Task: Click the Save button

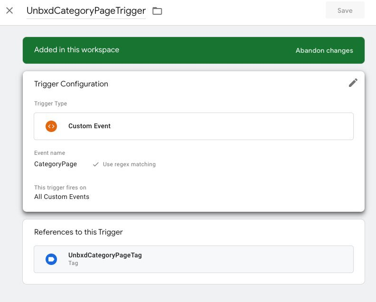Action: [345, 10]
